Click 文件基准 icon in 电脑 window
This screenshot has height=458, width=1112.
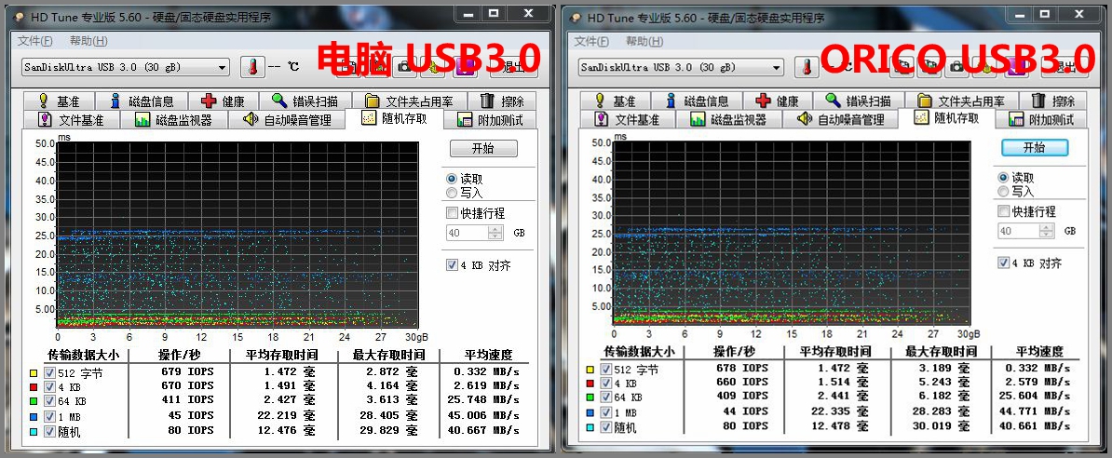click(46, 119)
